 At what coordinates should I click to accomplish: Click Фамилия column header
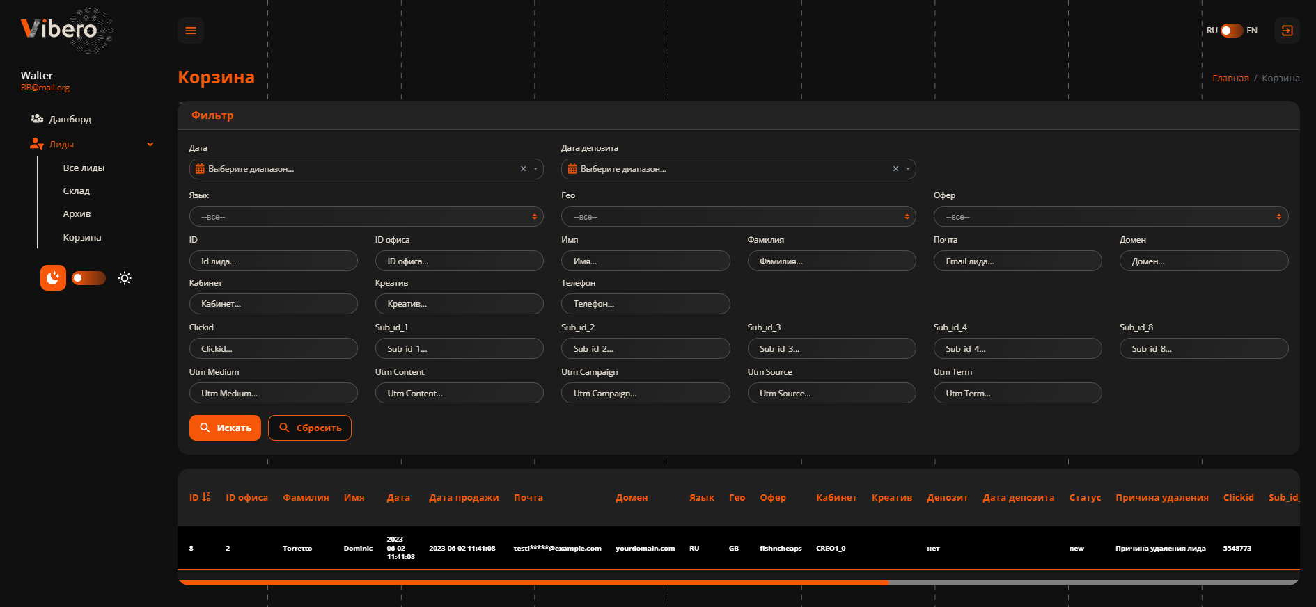[x=306, y=498]
